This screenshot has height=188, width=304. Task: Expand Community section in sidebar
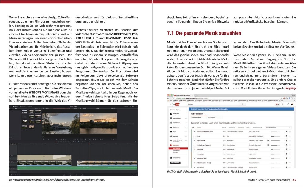[186, 127]
